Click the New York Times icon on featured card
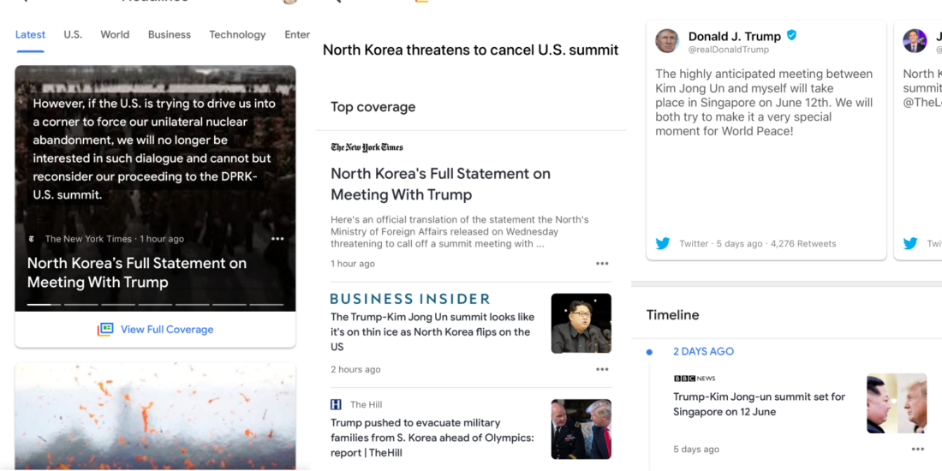The image size is (942, 471). (32, 239)
